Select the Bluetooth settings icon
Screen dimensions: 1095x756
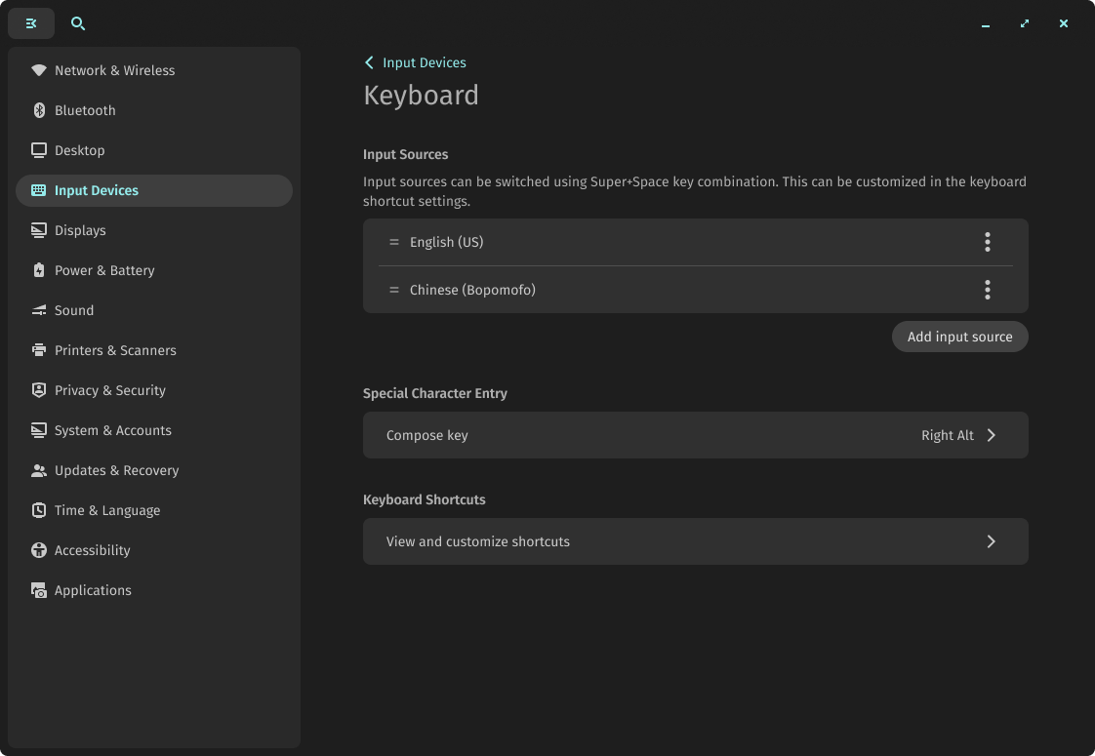click(x=38, y=110)
